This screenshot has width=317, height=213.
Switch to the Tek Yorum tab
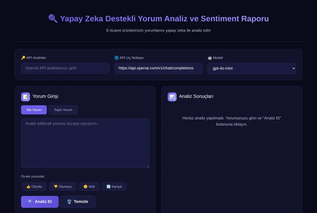pos(34,110)
